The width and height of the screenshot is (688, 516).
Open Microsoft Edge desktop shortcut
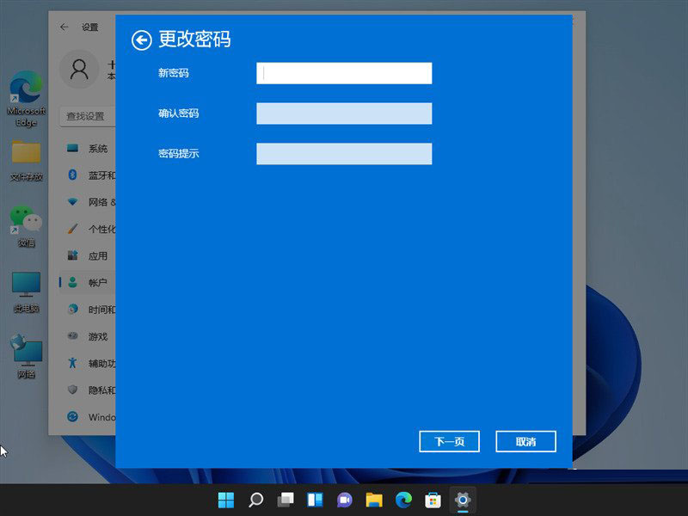(x=26, y=98)
